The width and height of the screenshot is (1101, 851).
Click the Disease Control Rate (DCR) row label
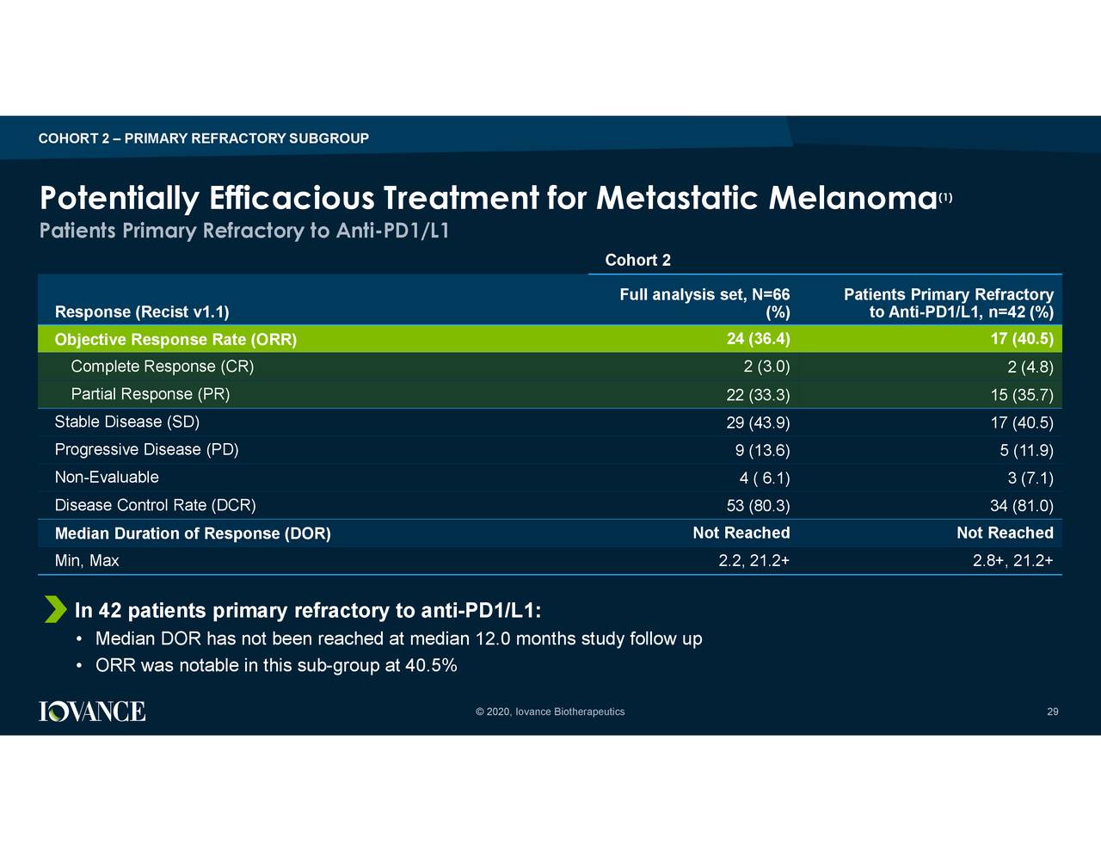coord(155,505)
